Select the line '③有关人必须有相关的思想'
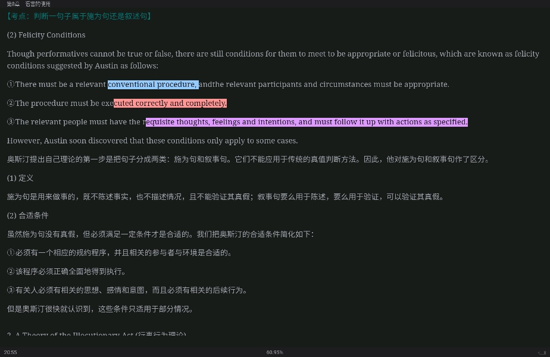Screen dimensions: 550x357 (127, 290)
